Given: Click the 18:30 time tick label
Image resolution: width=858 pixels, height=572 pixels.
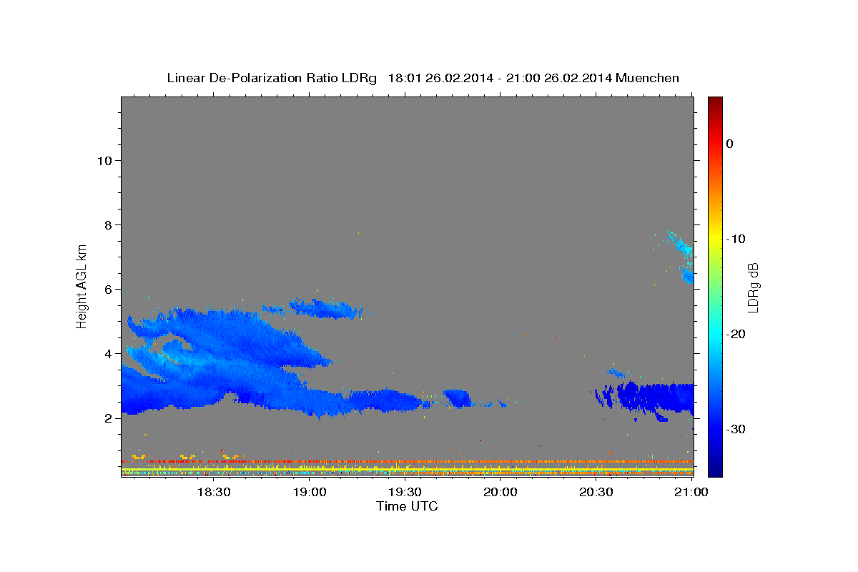Looking at the screenshot, I should (x=213, y=492).
